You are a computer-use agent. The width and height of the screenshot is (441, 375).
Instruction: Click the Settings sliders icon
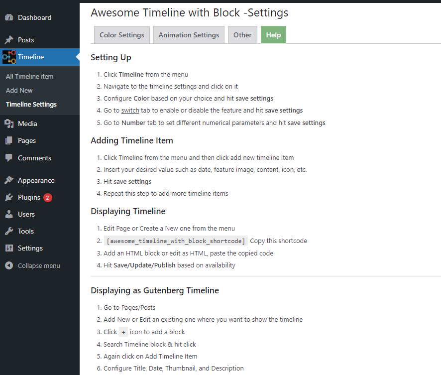pyautogui.click(x=9, y=248)
